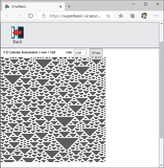Open a new tab with plus button
This screenshot has width=164, height=168.
(x=69, y=7)
